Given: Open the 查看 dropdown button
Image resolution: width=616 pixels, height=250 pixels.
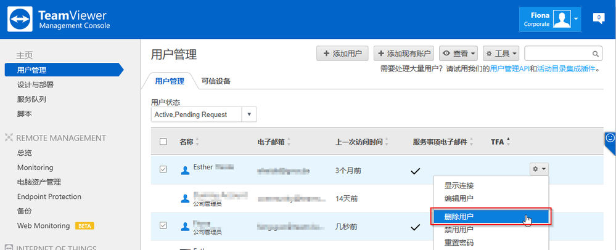Looking at the screenshot, I should 458,54.
